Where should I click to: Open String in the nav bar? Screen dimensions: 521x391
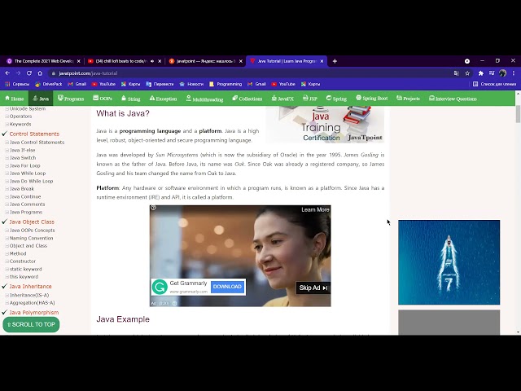pyautogui.click(x=130, y=99)
